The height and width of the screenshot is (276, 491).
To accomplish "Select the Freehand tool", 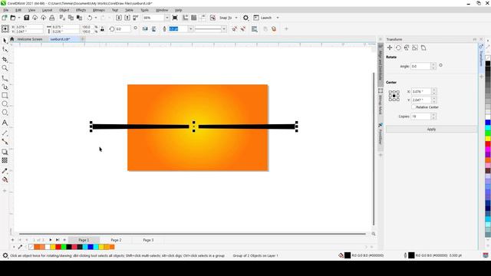I will tap(5, 78).
